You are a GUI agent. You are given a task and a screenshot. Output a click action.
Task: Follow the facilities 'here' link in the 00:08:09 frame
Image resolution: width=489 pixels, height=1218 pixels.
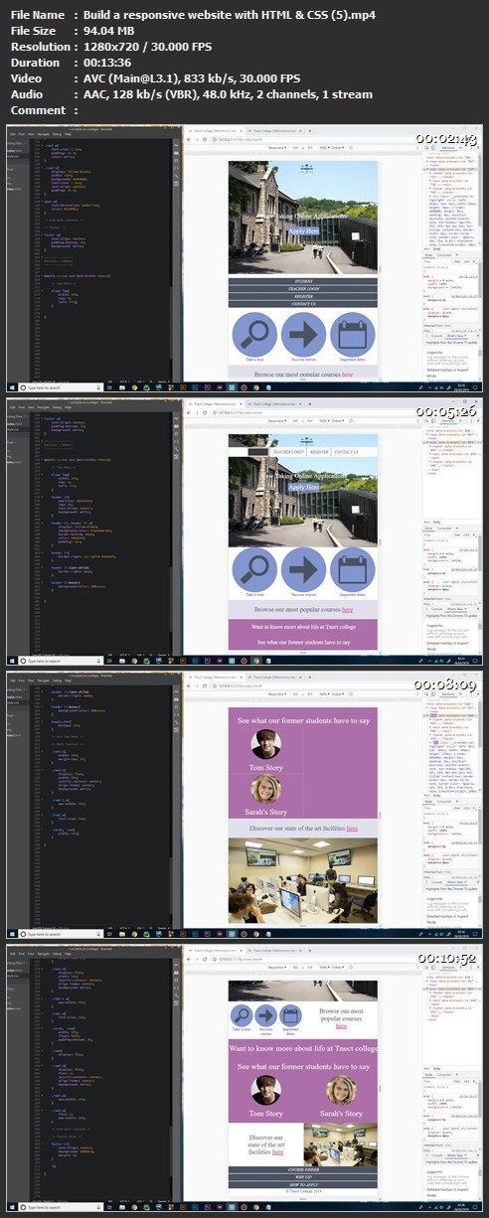[352, 827]
